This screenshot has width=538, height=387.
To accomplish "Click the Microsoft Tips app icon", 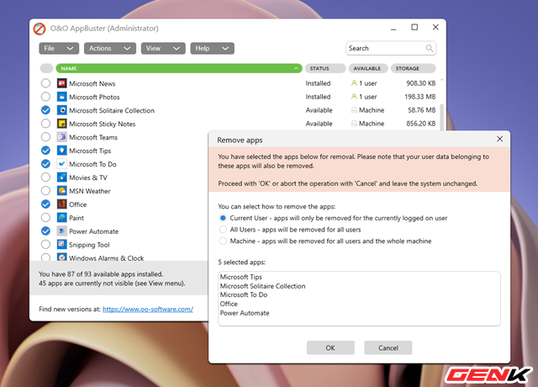I will coord(61,151).
